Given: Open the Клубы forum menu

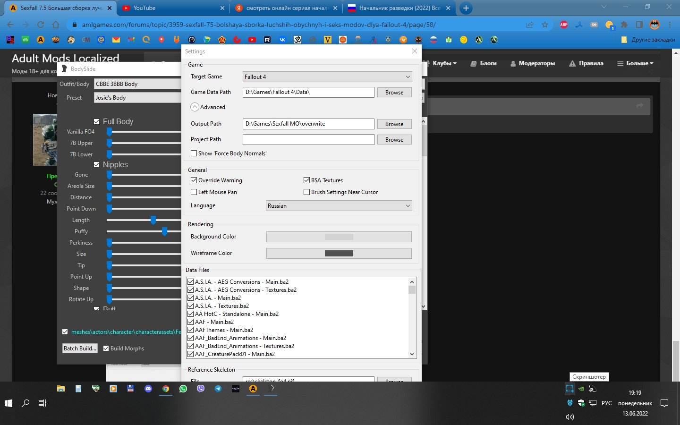Looking at the screenshot, I should pyautogui.click(x=444, y=63).
